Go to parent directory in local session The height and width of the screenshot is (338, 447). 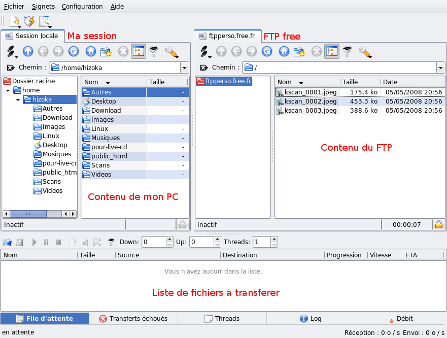[x=28, y=51]
